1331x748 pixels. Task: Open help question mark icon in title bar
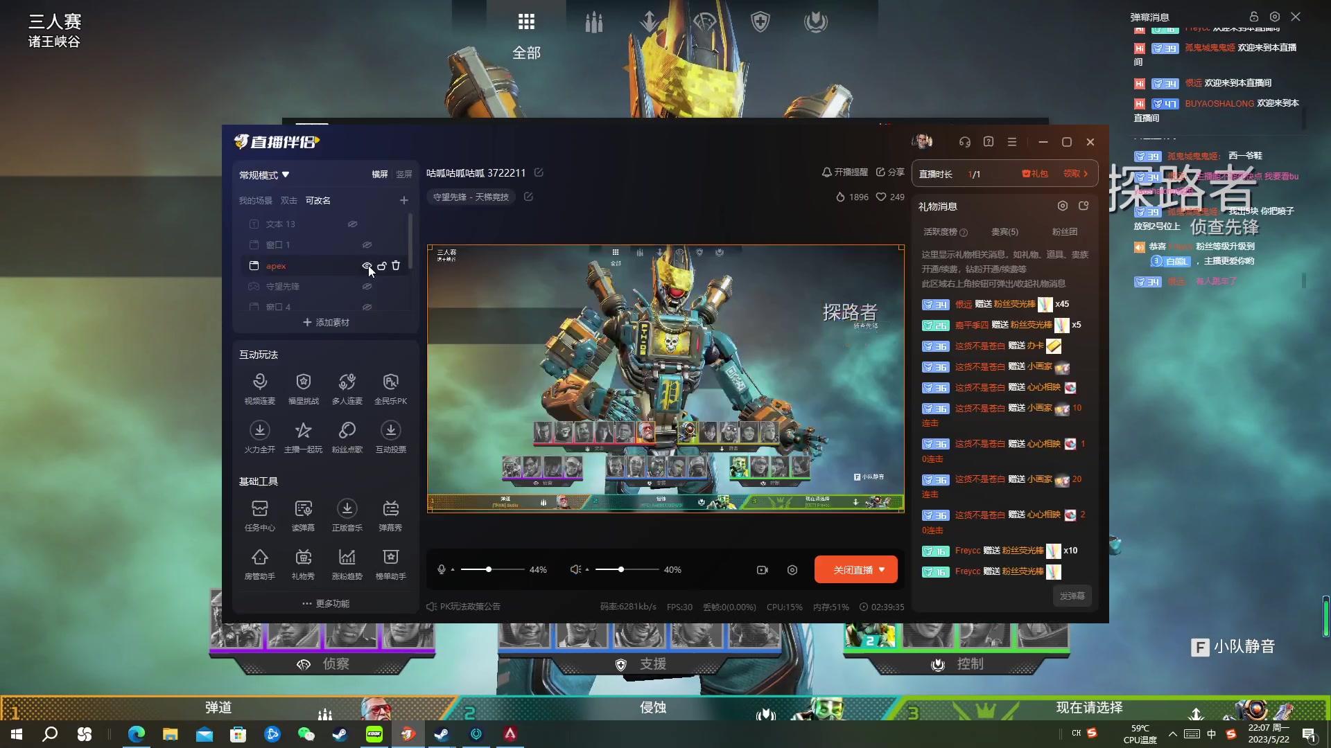pos(989,142)
